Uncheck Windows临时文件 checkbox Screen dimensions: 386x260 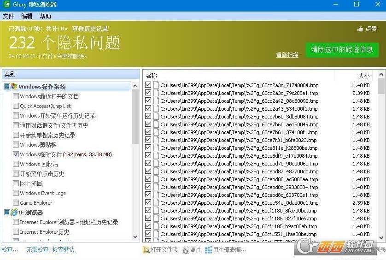(16, 154)
